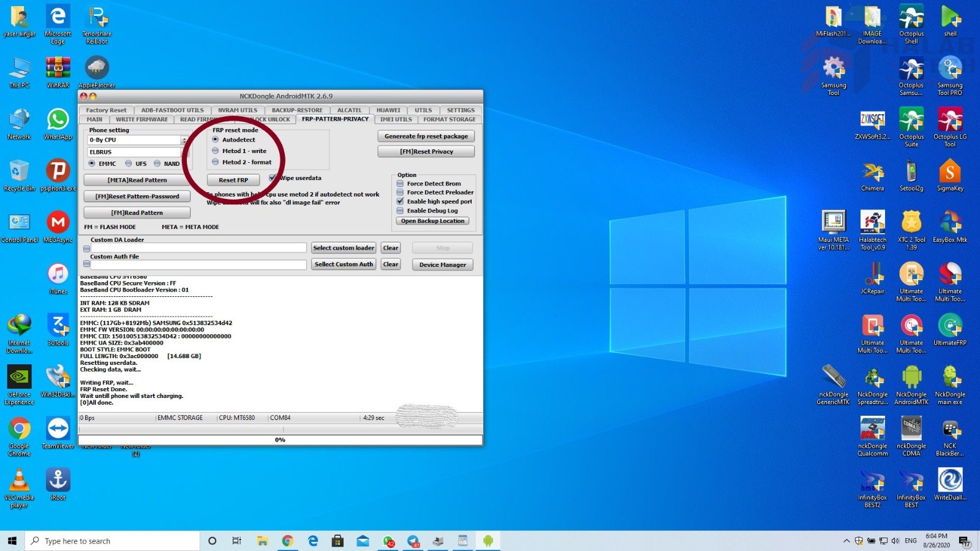Click Generate frp reset package
Viewport: 980px width, 551px height.
point(426,137)
